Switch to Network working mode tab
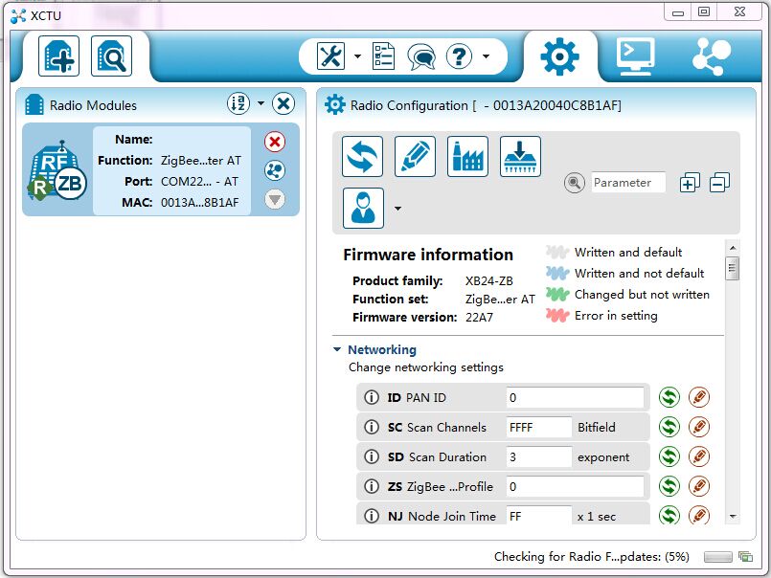The width and height of the screenshot is (771, 578). pyautogui.click(x=712, y=56)
